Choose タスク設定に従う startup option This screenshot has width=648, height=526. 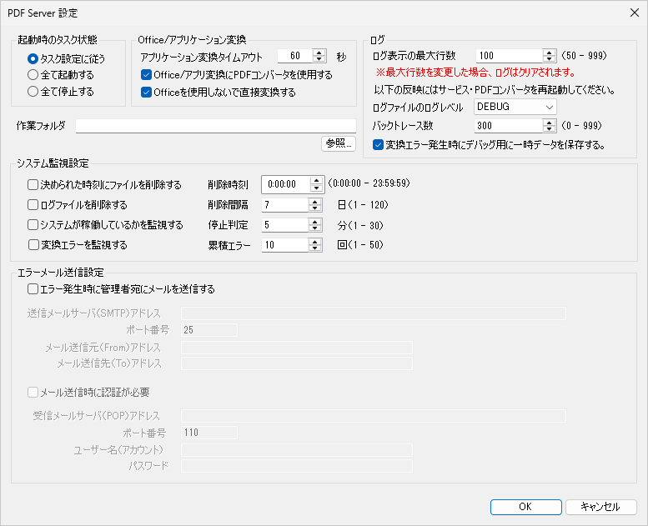(33, 58)
